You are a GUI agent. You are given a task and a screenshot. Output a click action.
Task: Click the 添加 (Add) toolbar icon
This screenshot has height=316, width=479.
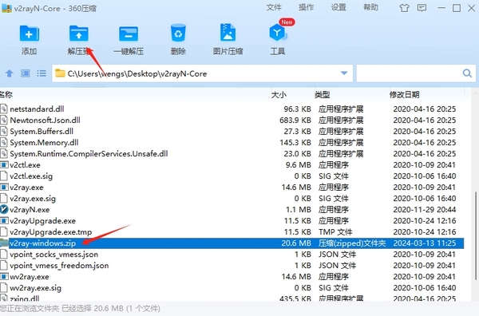pos(29,34)
